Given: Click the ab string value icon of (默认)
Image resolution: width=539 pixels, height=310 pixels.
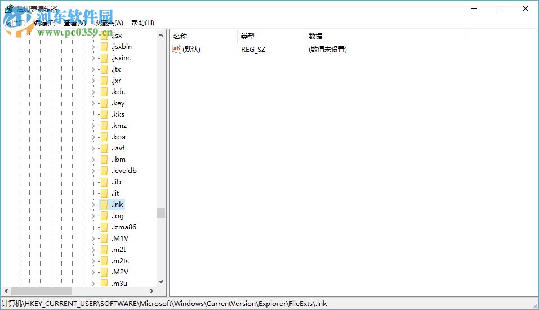Looking at the screenshot, I should tap(177, 49).
